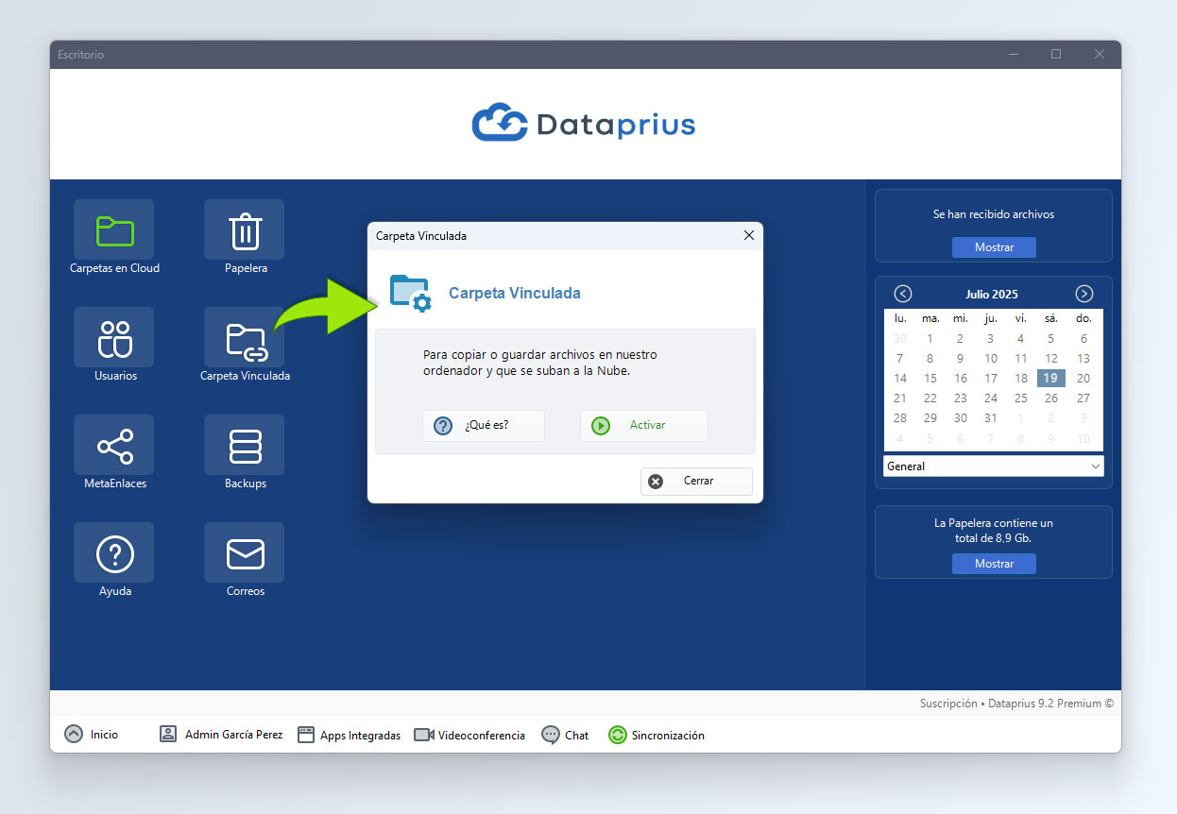Open the Ayuda help icon
The image size is (1177, 814).
[114, 552]
